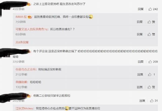Reply to the 20分钟前 comment
The height and width of the screenshot is (111, 162).
pyautogui.click(x=142, y=101)
